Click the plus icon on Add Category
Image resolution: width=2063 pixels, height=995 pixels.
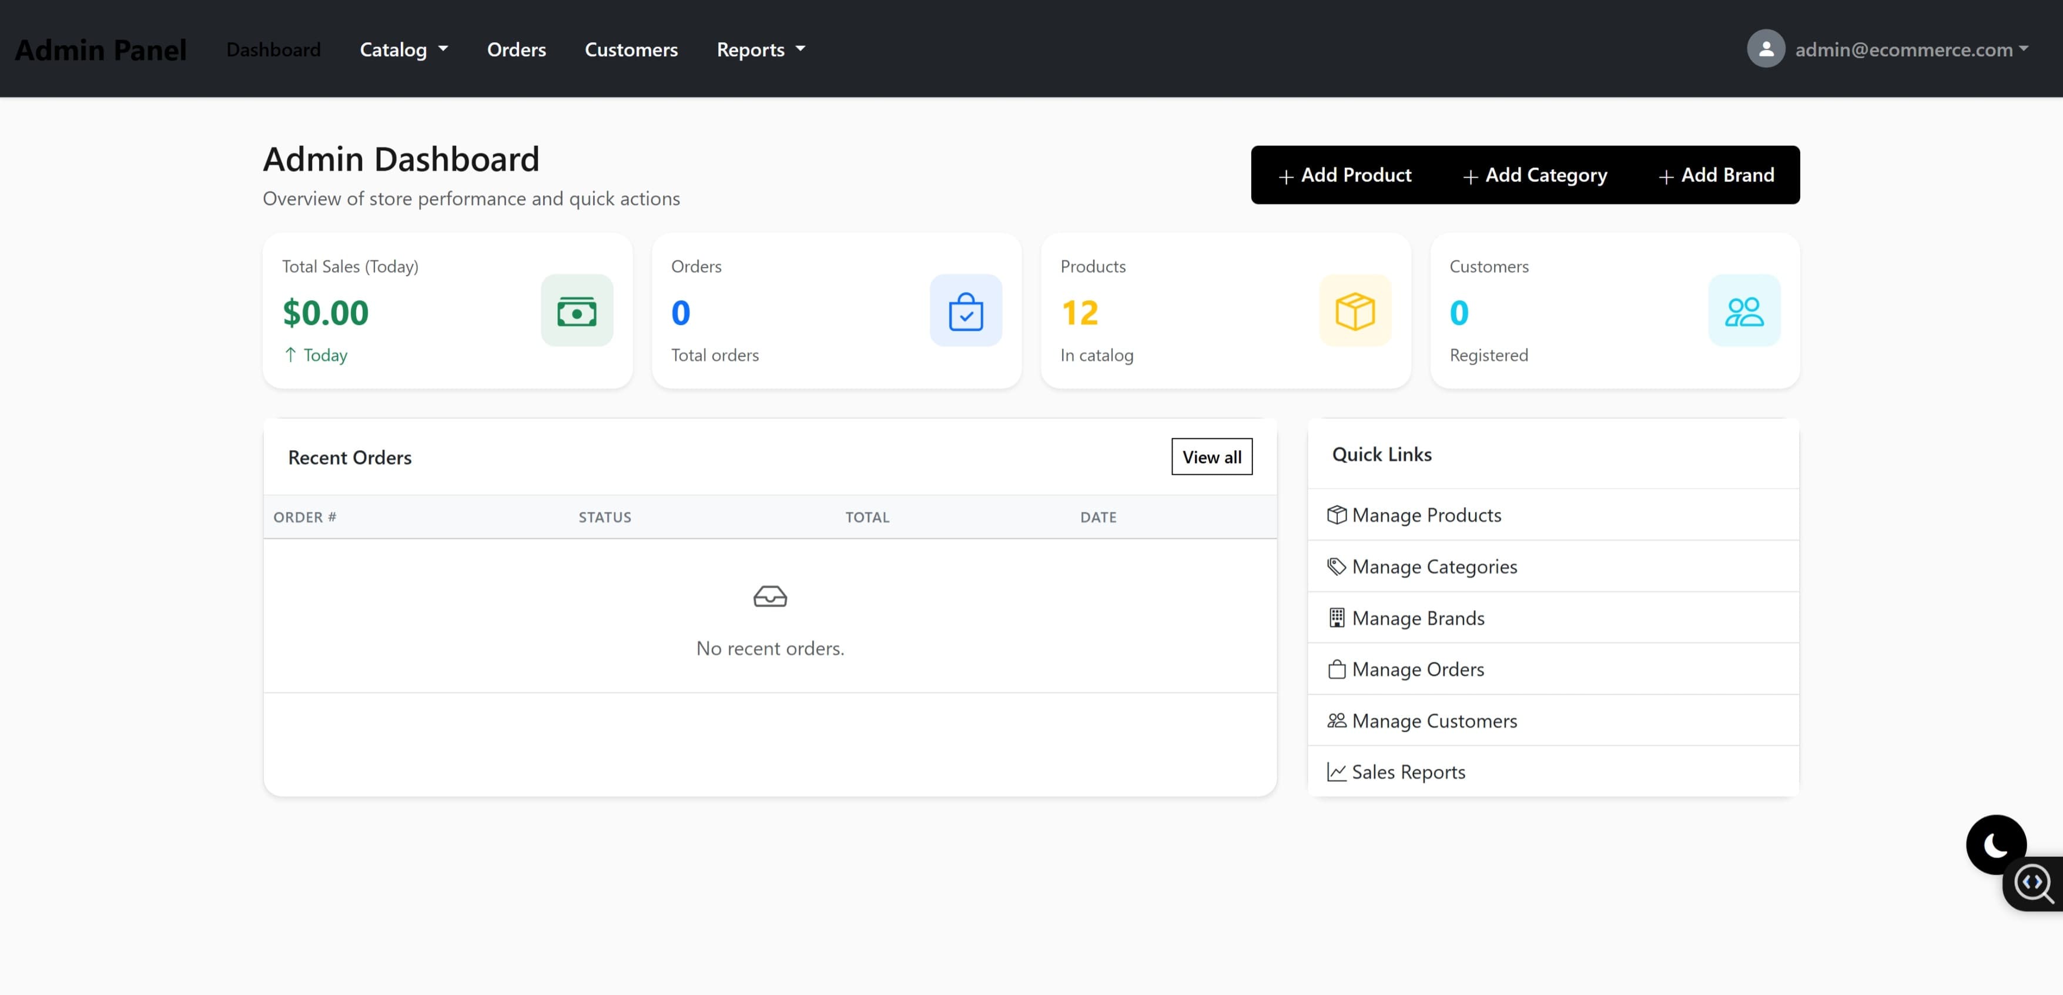coord(1471,176)
